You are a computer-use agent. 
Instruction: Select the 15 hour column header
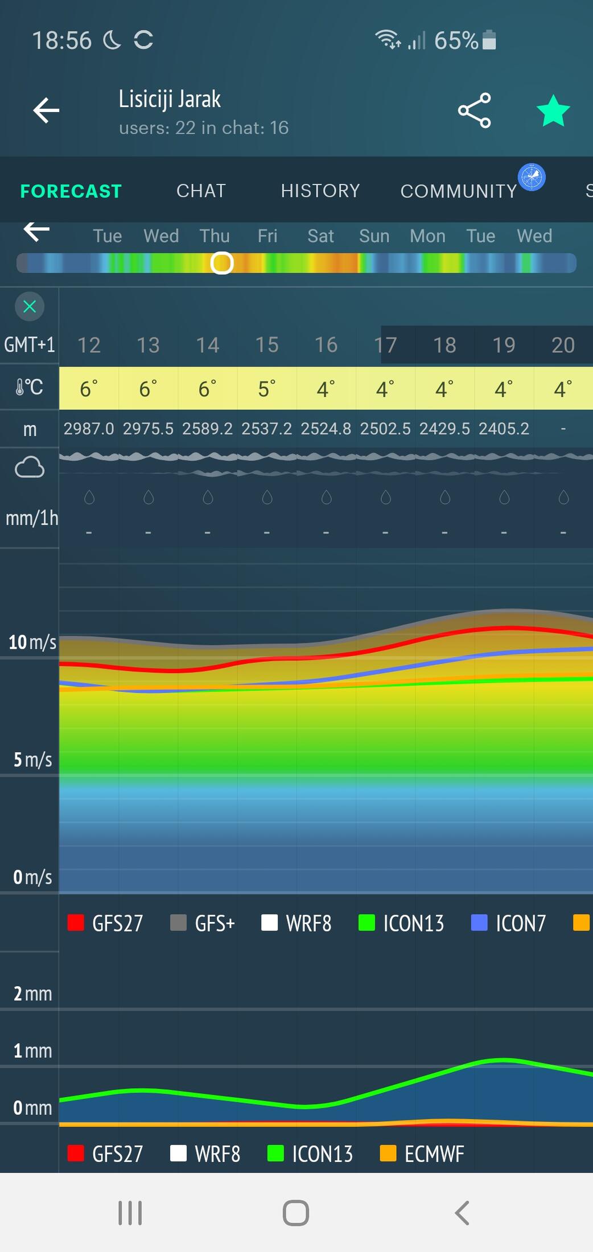tap(267, 345)
